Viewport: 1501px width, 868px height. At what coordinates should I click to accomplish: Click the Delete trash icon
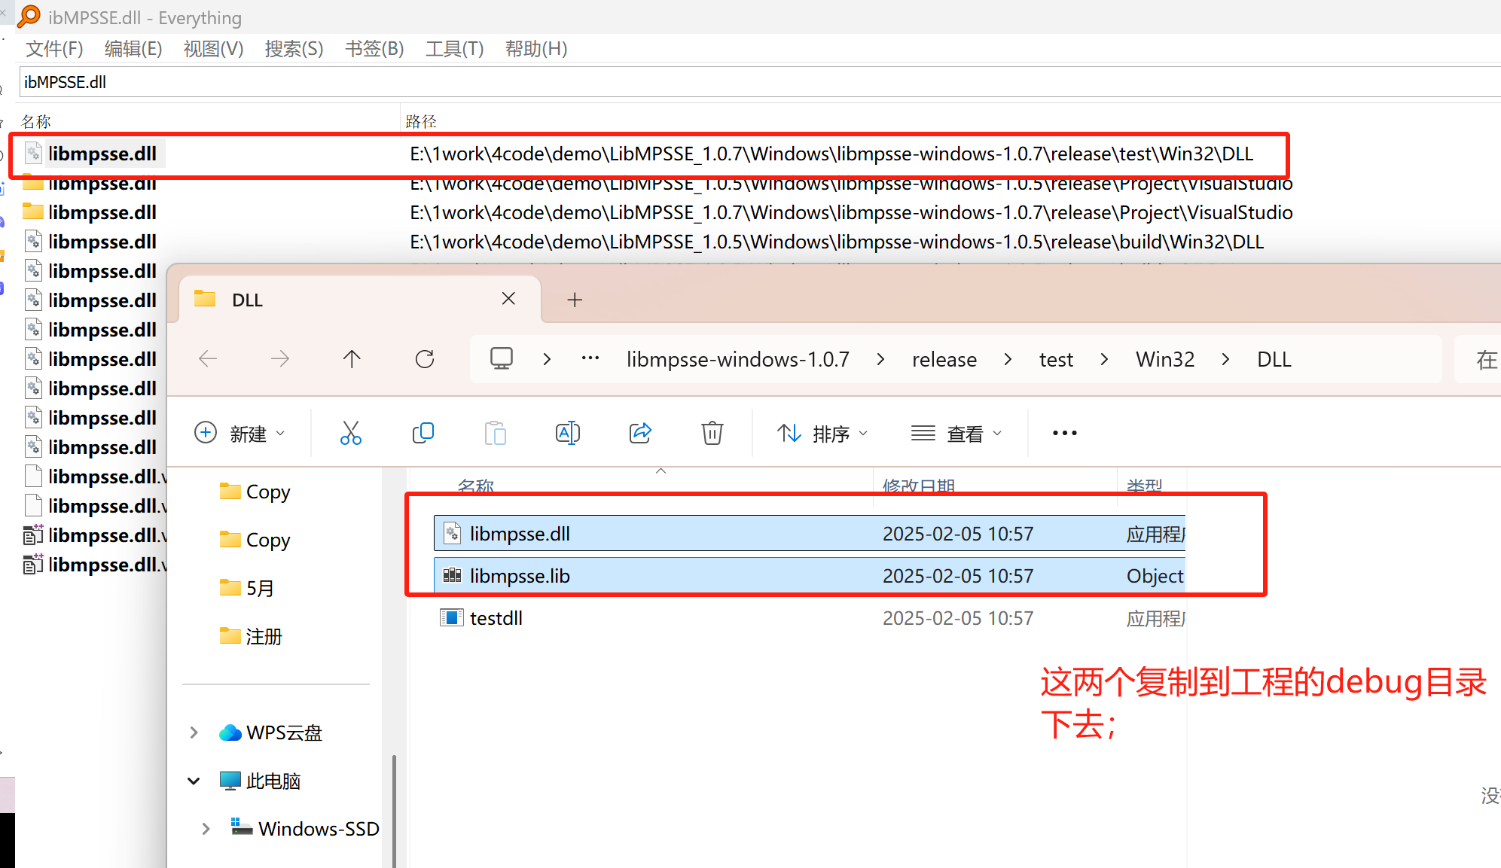click(x=712, y=433)
